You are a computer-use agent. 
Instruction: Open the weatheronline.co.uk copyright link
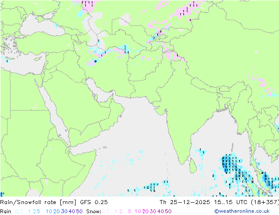tap(242, 211)
